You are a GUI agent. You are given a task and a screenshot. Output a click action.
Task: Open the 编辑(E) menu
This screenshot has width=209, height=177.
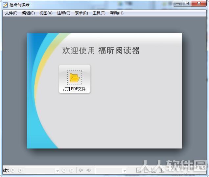[28, 13]
